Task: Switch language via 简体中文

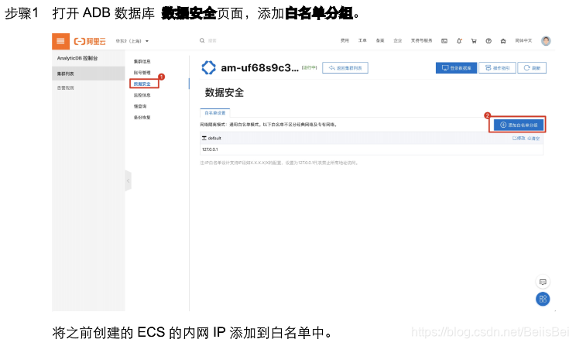Action: point(523,40)
